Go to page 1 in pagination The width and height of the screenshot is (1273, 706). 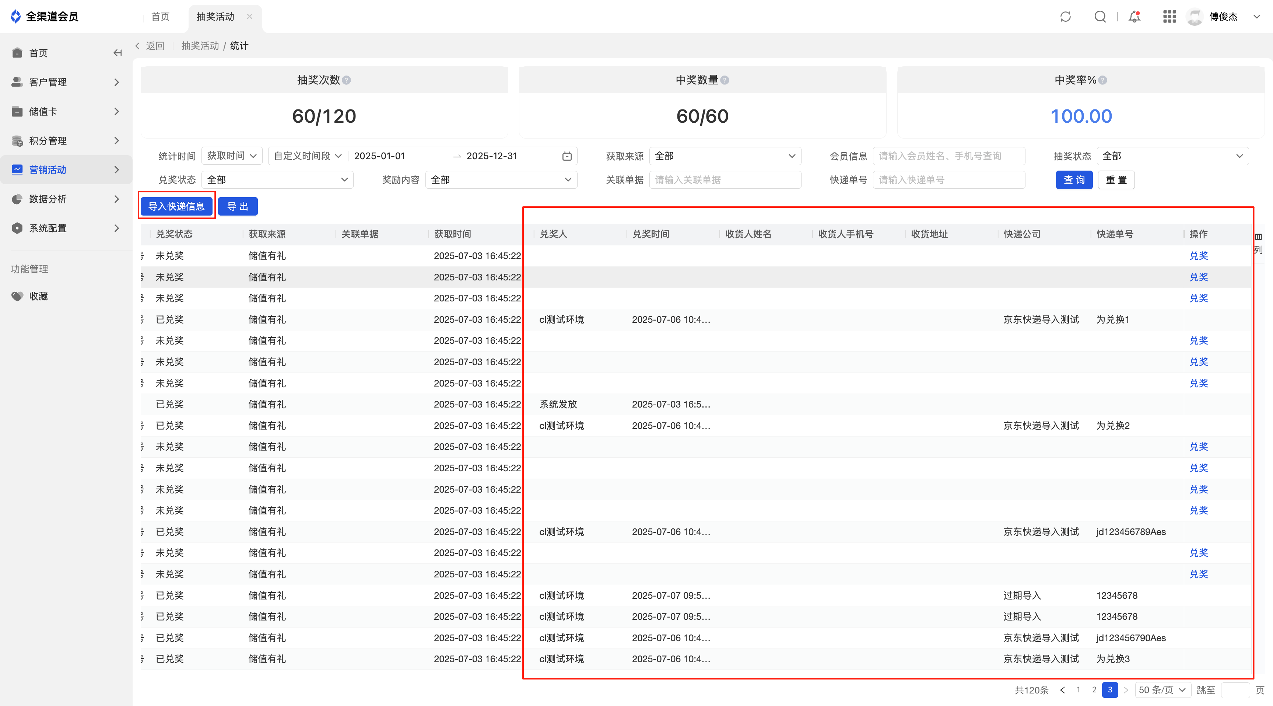pos(1078,690)
